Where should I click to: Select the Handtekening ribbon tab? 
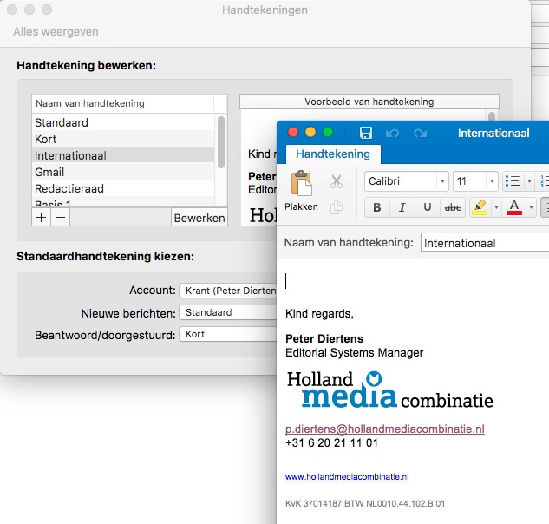333,154
